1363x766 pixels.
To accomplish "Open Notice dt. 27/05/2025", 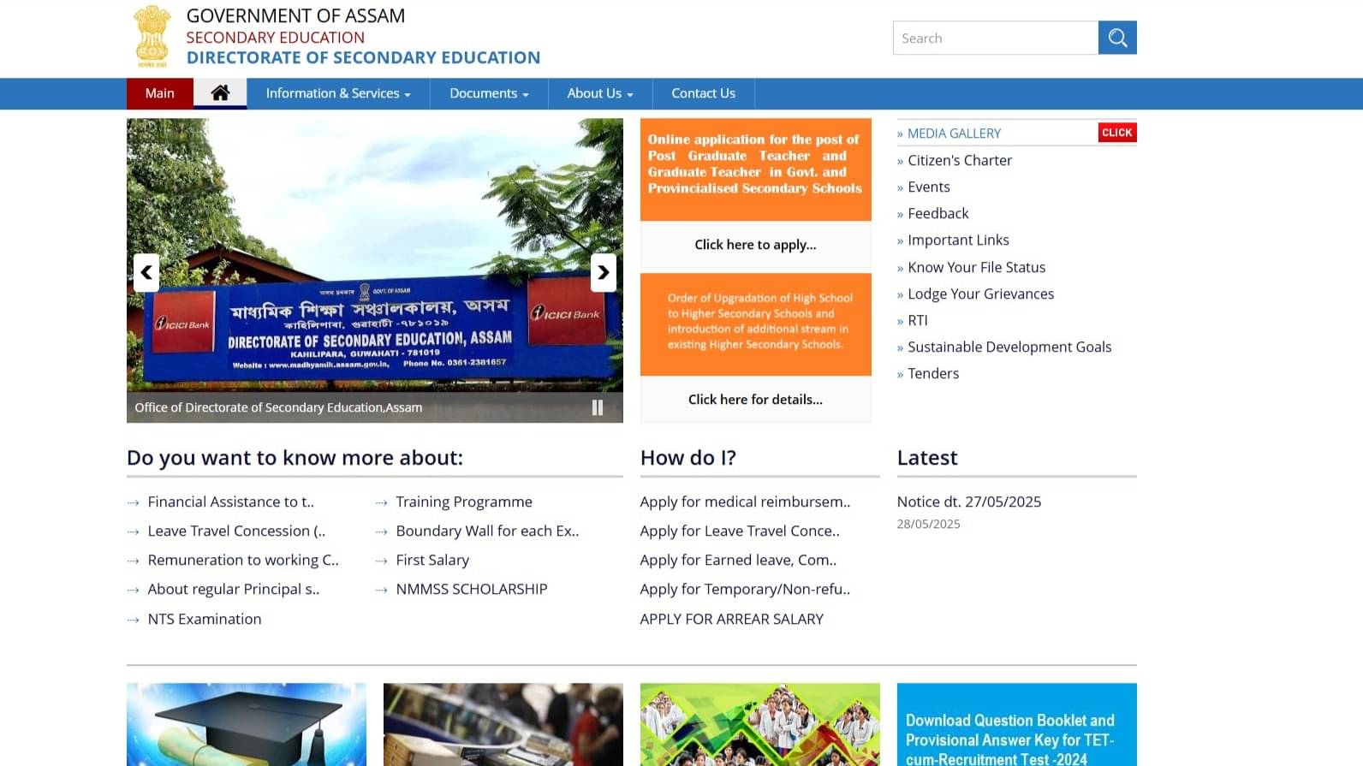I will click(969, 502).
